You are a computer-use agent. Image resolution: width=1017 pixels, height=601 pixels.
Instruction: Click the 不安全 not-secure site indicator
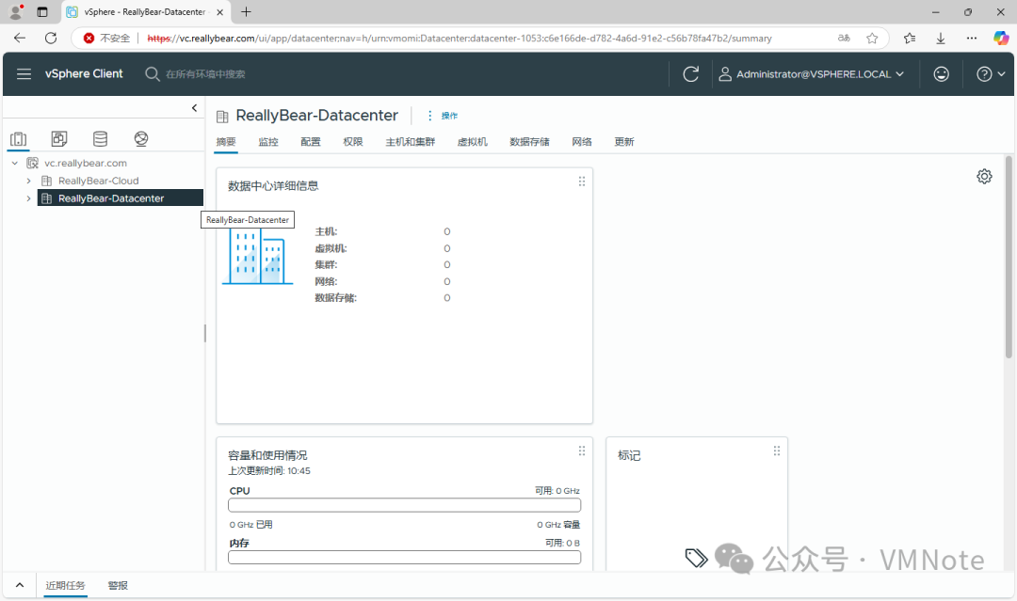(x=107, y=39)
